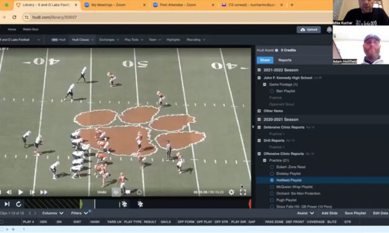Step one frame backward in the video
The width and height of the screenshot is (389, 233).
pos(9,192)
